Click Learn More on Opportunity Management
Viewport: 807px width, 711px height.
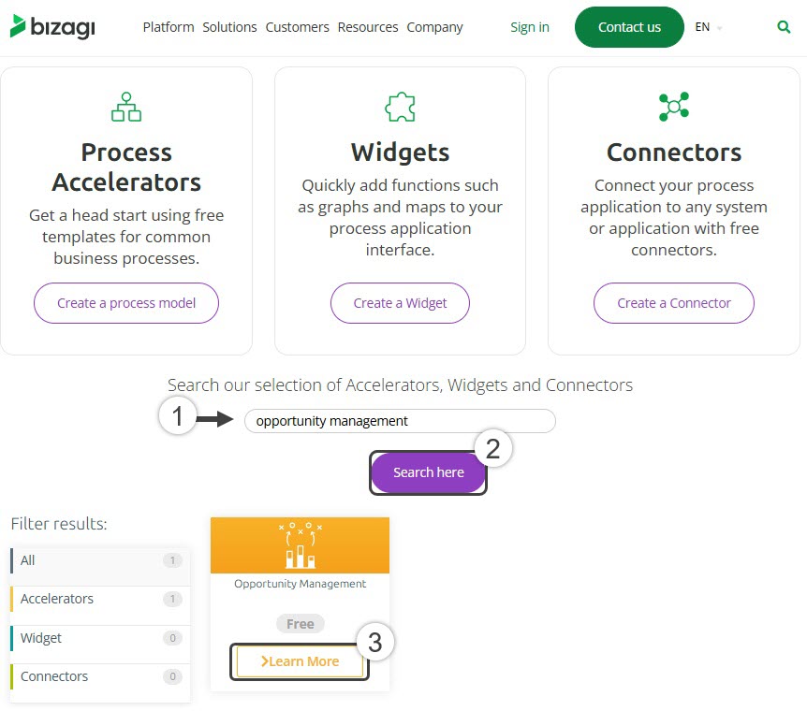click(x=300, y=661)
